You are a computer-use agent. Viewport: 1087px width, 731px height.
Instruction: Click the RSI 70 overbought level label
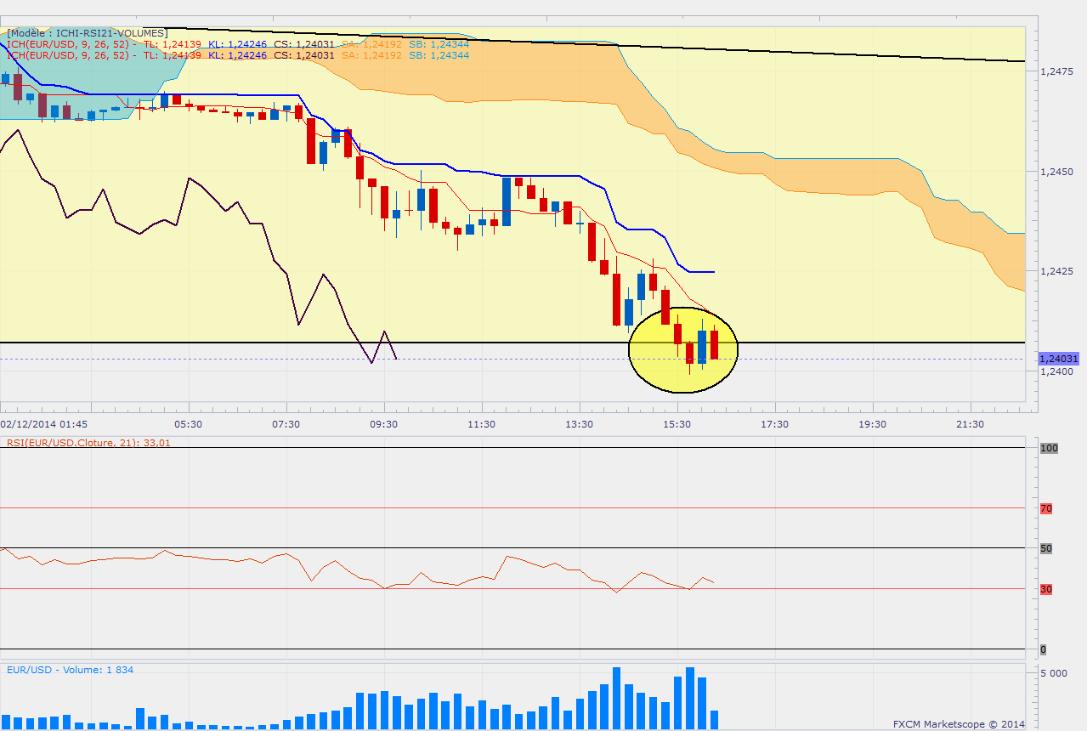pos(1046,508)
